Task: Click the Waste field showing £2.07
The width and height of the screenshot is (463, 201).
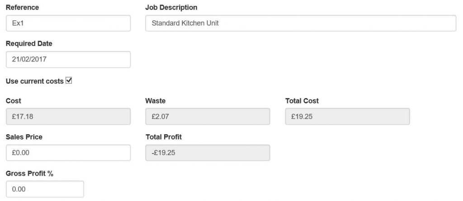Action: click(x=208, y=117)
